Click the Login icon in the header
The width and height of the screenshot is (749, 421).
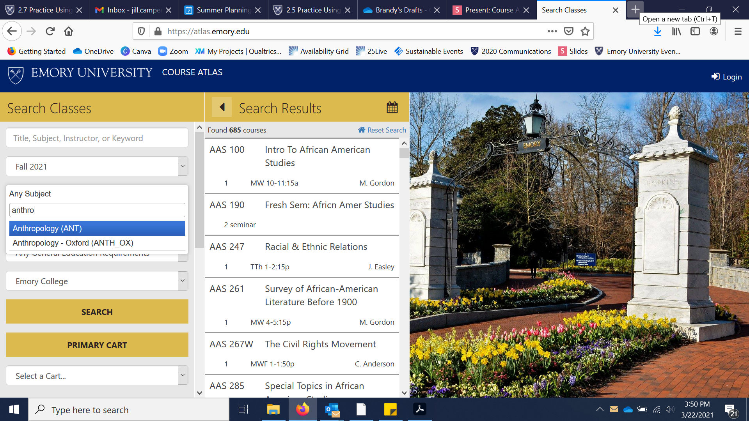pyautogui.click(x=715, y=76)
